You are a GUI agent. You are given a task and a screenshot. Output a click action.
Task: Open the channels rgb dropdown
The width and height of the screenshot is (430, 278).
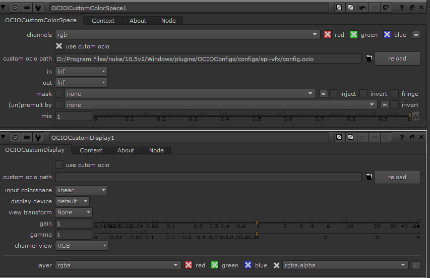click(x=188, y=35)
